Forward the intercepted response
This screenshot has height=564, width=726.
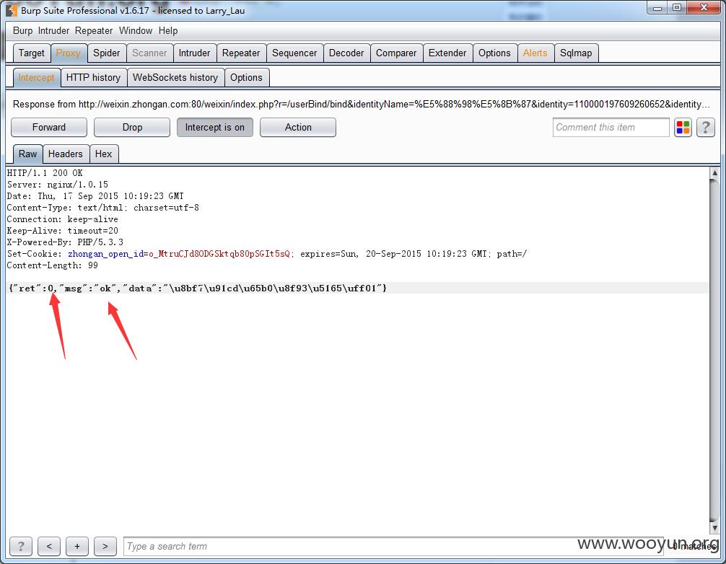(x=49, y=127)
